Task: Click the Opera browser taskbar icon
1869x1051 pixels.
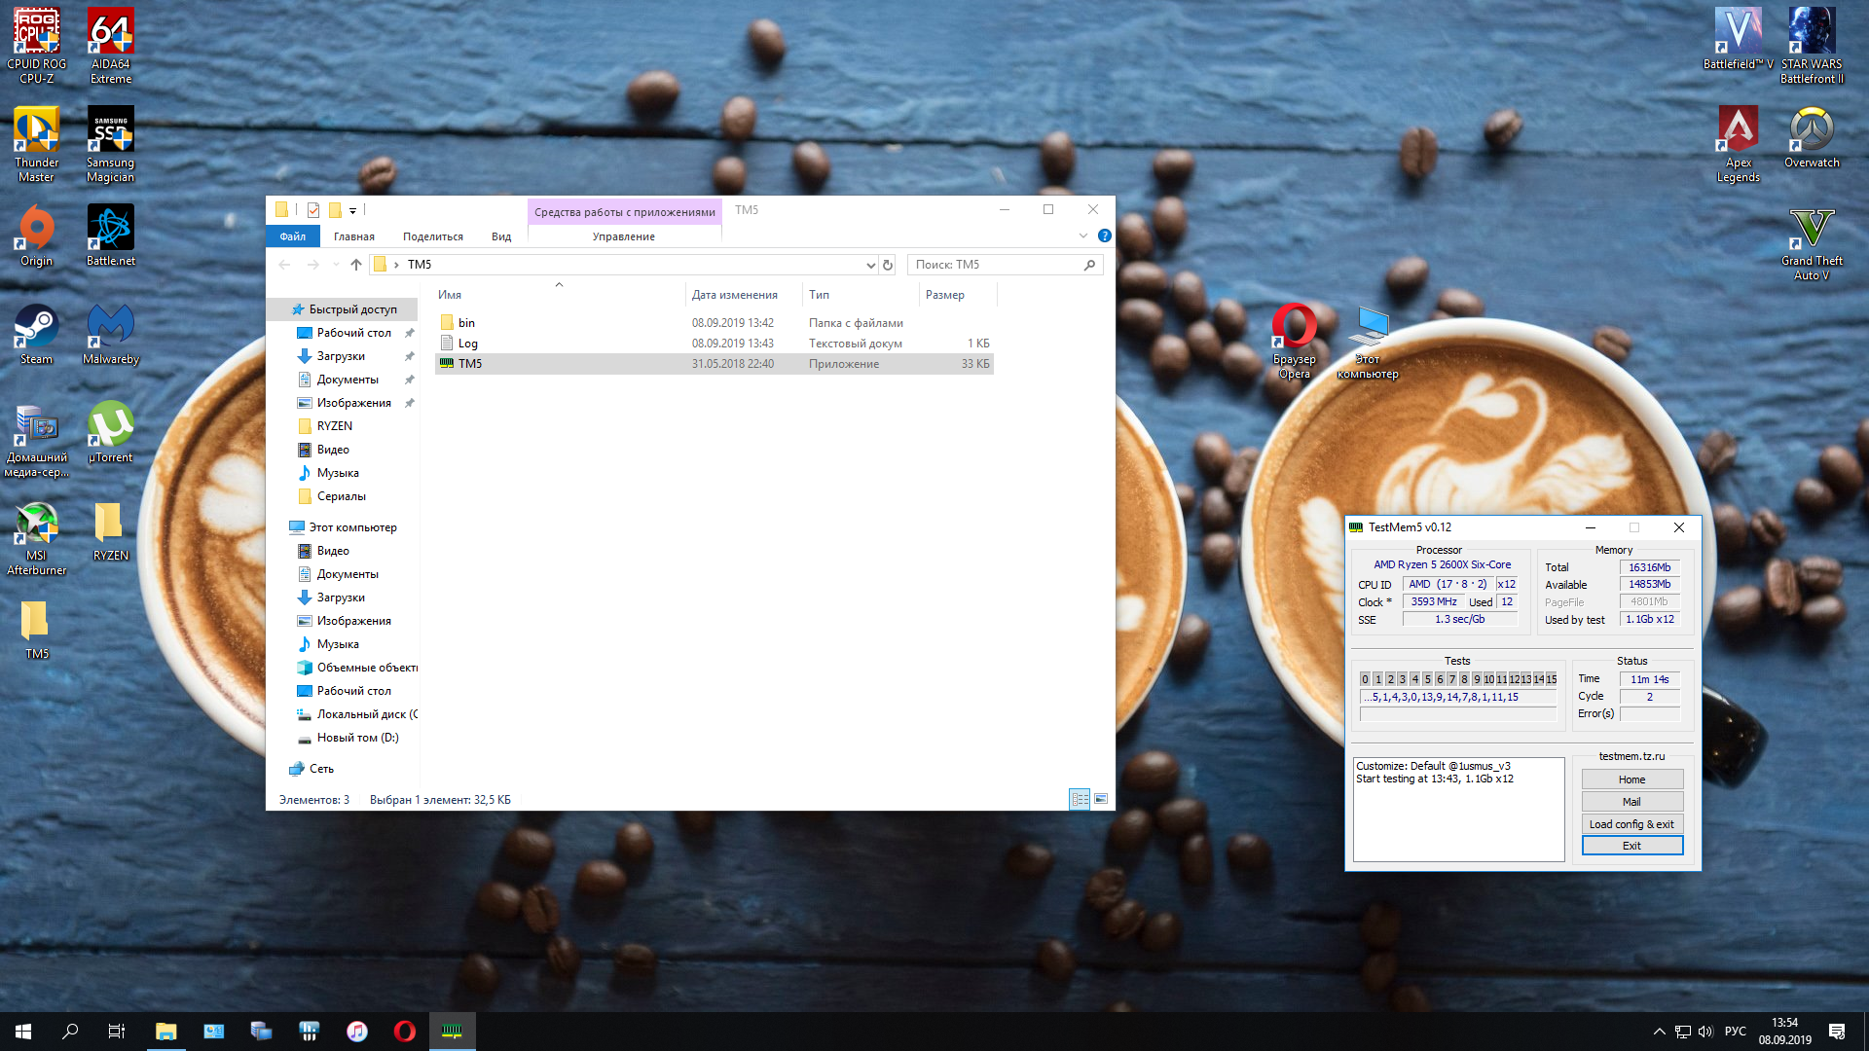Action: point(404,1032)
